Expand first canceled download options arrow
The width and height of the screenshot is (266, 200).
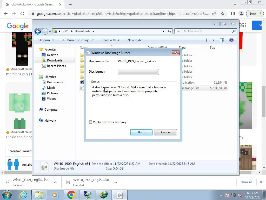[x=55, y=182]
